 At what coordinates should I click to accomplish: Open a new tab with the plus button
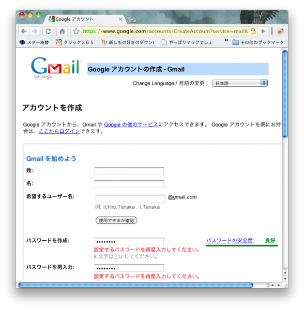coord(132,20)
